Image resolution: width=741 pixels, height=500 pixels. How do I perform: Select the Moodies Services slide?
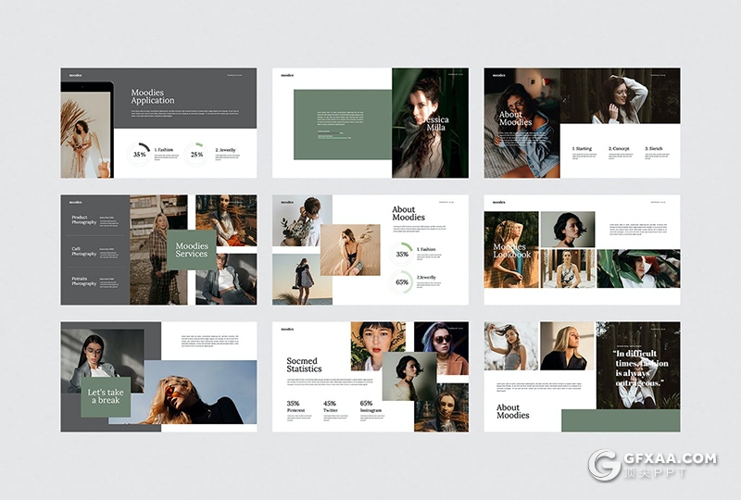(158, 249)
